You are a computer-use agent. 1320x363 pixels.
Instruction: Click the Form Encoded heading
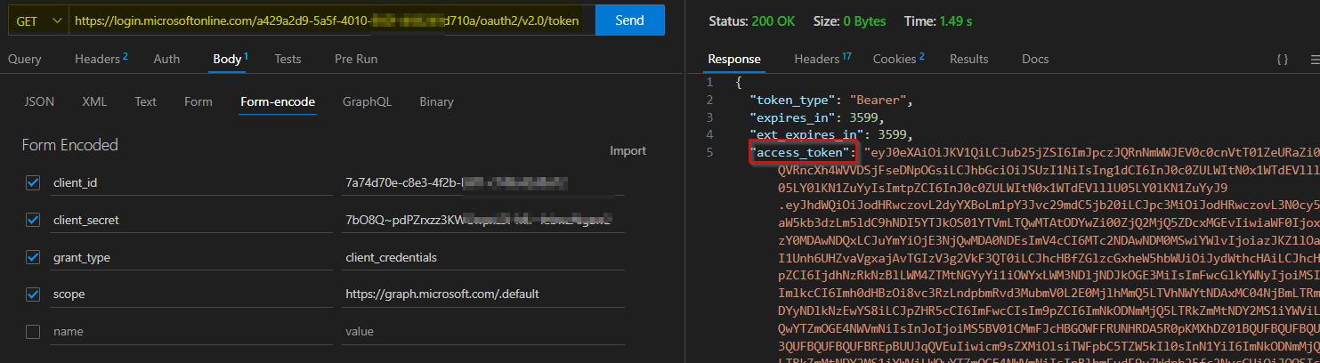[70, 145]
